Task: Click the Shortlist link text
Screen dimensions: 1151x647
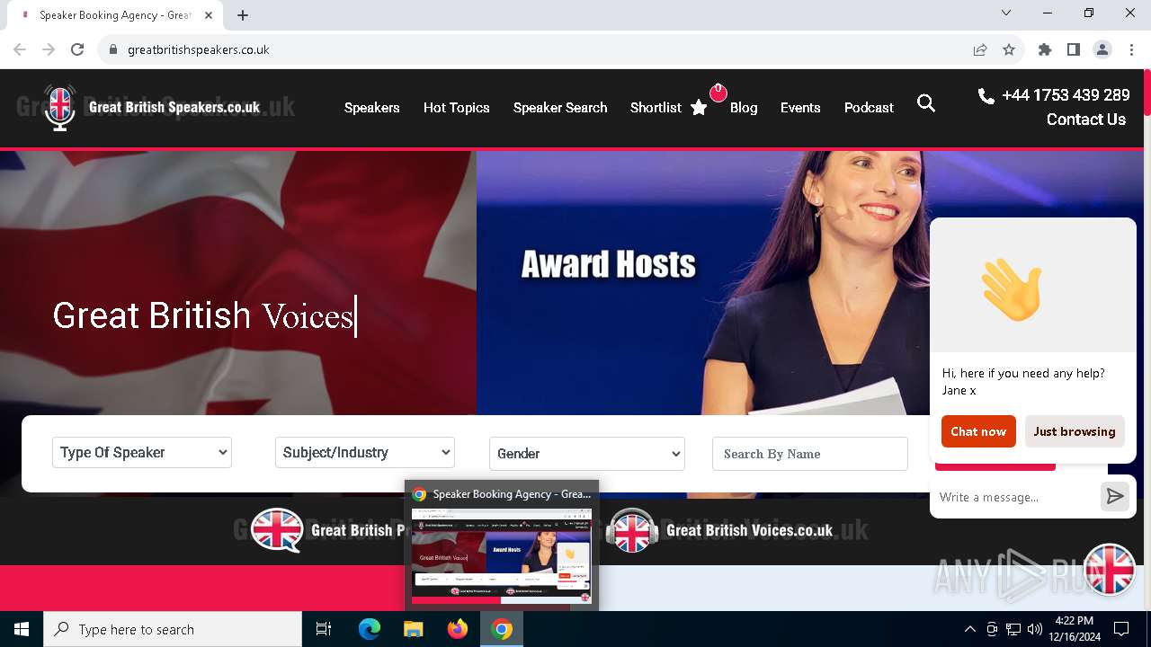Action: (x=656, y=107)
